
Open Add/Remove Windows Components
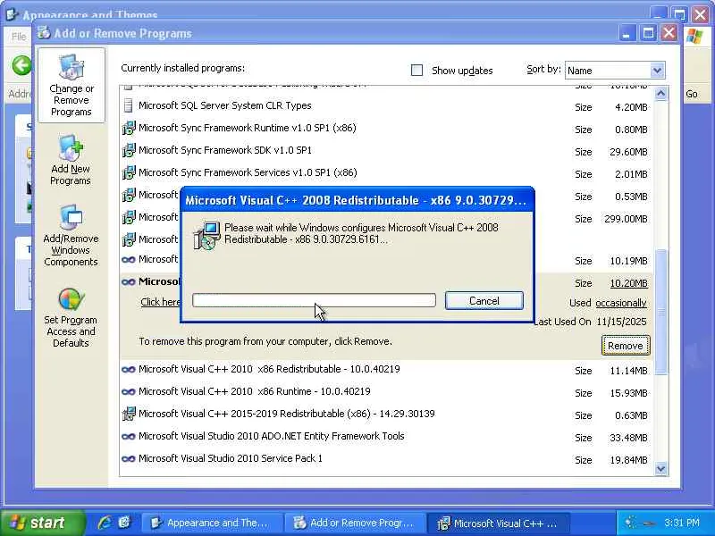tap(71, 236)
